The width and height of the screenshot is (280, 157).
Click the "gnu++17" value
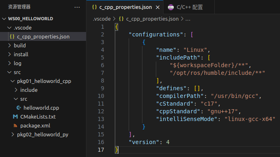pos(222,111)
